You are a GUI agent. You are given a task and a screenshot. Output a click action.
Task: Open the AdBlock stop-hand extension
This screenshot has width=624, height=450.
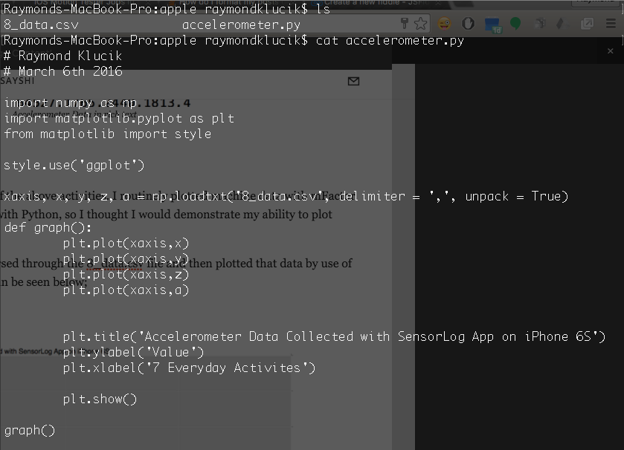click(468, 24)
